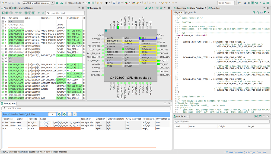Click the warning triangle icon in the toolbar
This screenshot has height=154, width=271.
point(62,3)
